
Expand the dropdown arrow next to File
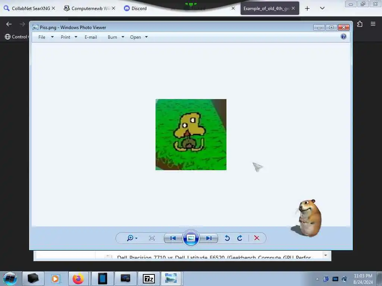click(x=52, y=37)
